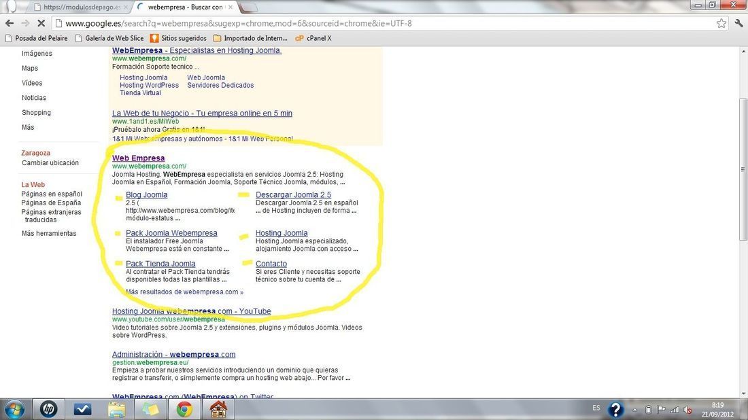The height and width of the screenshot is (420, 748).
Task: Click the ES language indicator
Action: (x=596, y=408)
